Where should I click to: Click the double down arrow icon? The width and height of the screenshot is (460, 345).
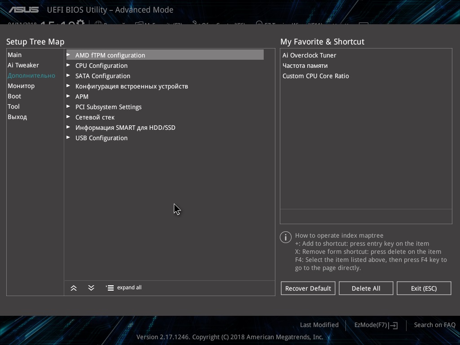tap(91, 288)
